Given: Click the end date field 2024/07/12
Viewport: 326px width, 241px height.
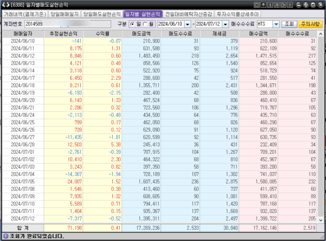Looking at the screenshot, I should 209,24.
